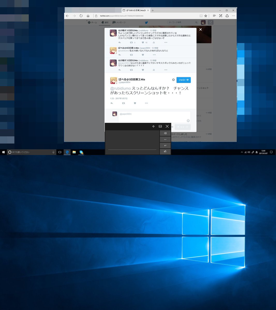Switch to the open Twitter tab

[136, 10]
